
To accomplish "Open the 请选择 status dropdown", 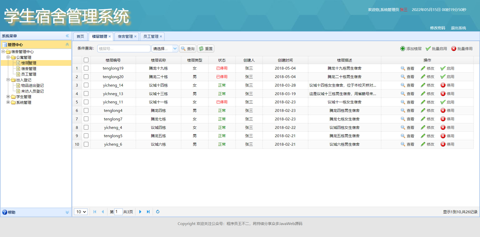I will pos(164,49).
